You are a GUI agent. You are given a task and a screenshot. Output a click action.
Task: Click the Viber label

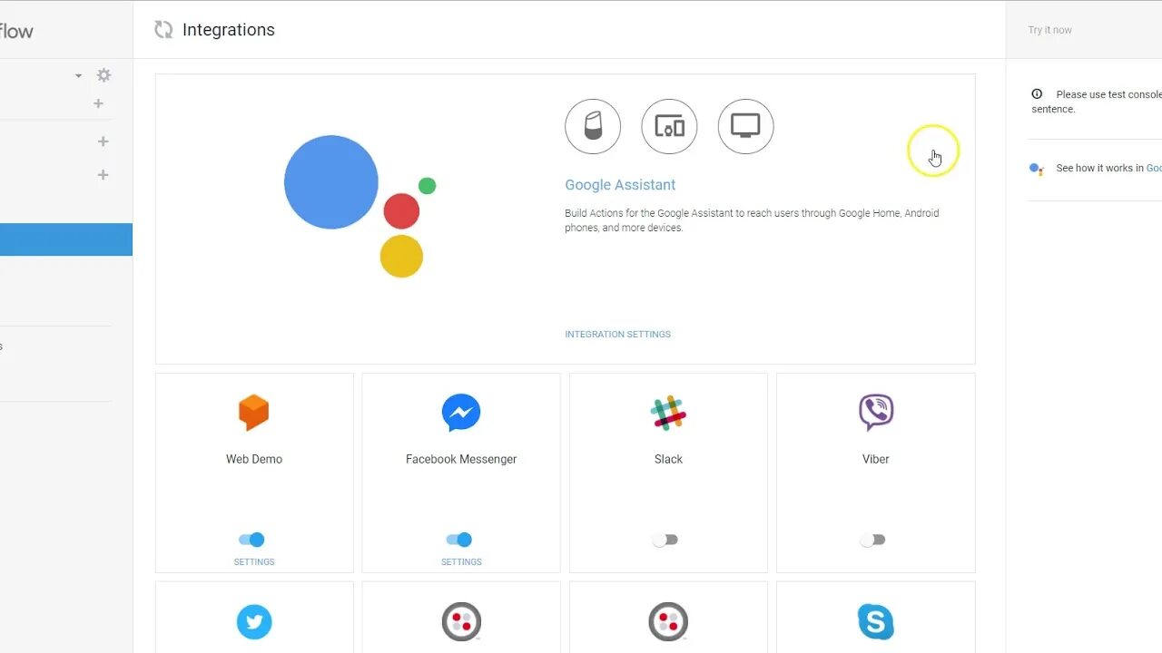point(876,459)
